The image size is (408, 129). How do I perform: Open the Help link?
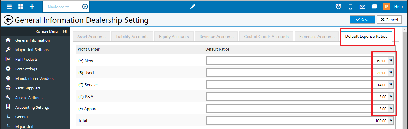click(x=398, y=7)
